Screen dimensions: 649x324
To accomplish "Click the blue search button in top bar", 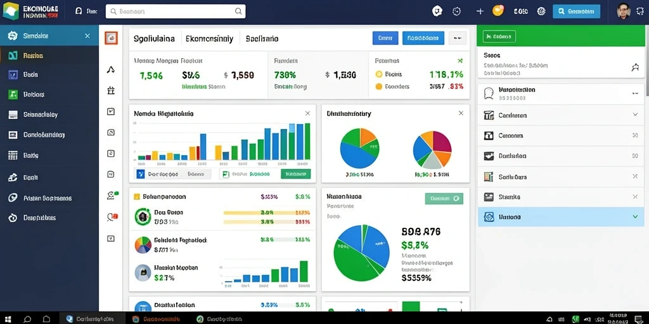I will click(576, 11).
